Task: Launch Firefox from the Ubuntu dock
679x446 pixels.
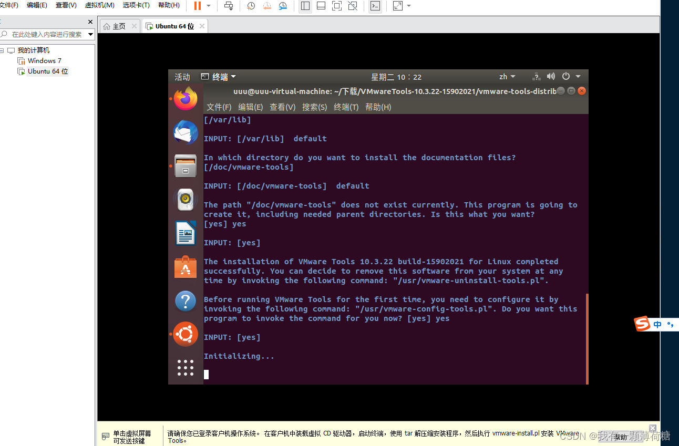Action: [x=186, y=98]
